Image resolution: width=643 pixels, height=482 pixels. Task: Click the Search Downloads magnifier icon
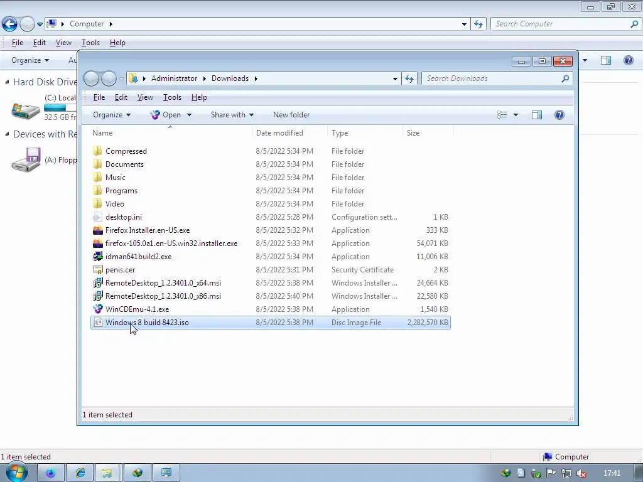tap(565, 78)
